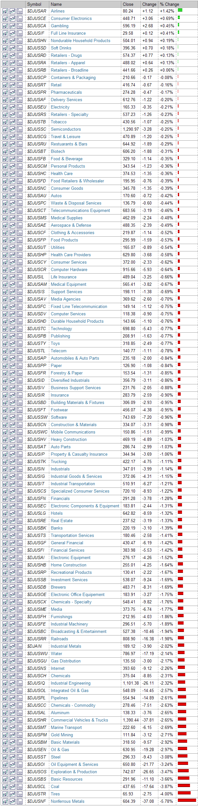Viewport: 198px width, 806px height.
Task: Sort table by Name column header
Action: pos(56,4)
